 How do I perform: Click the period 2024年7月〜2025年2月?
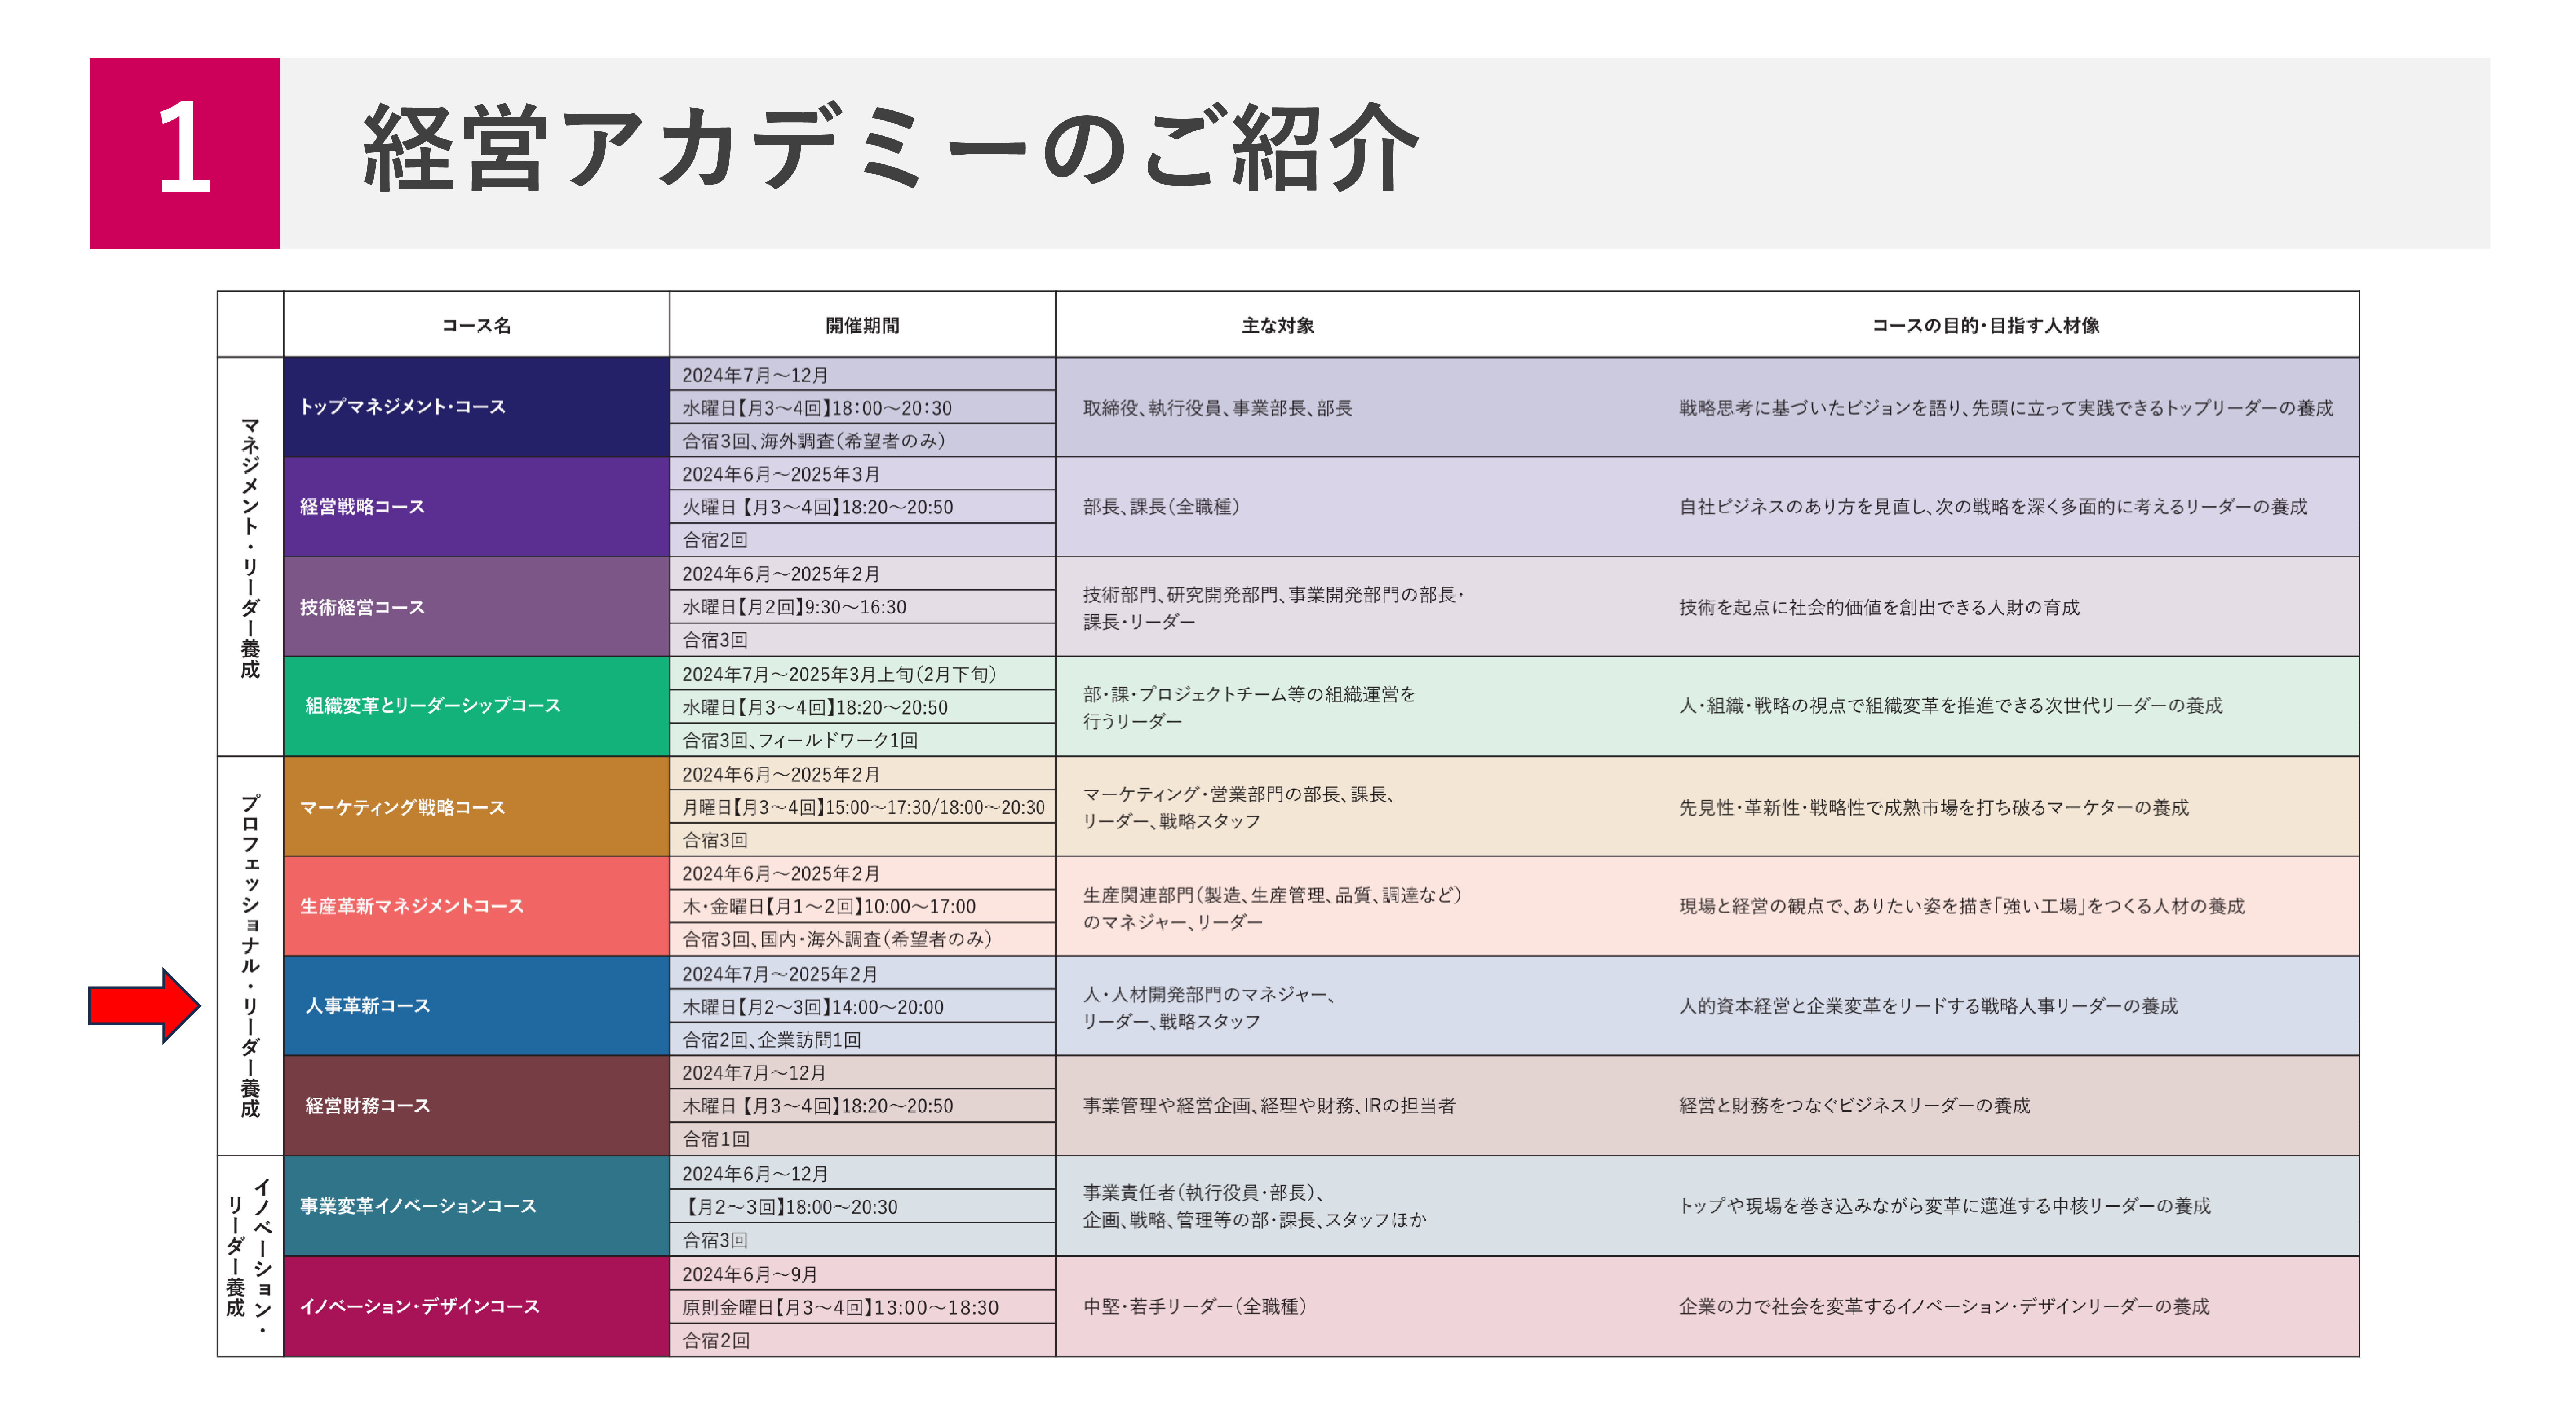tap(780, 974)
